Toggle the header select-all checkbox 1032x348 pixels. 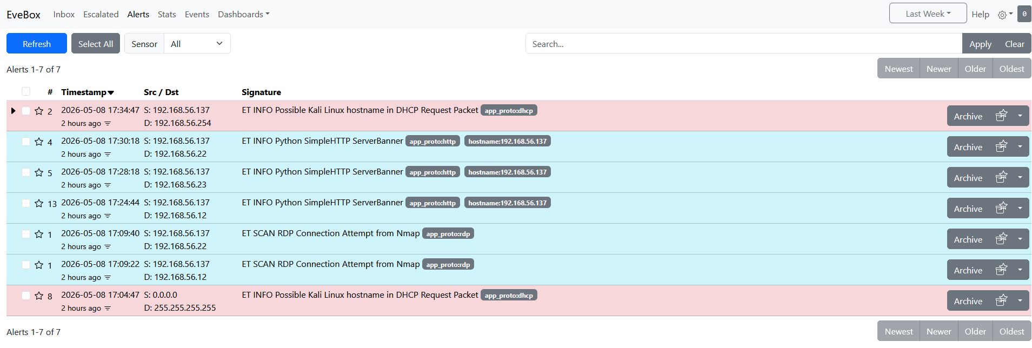coord(26,91)
